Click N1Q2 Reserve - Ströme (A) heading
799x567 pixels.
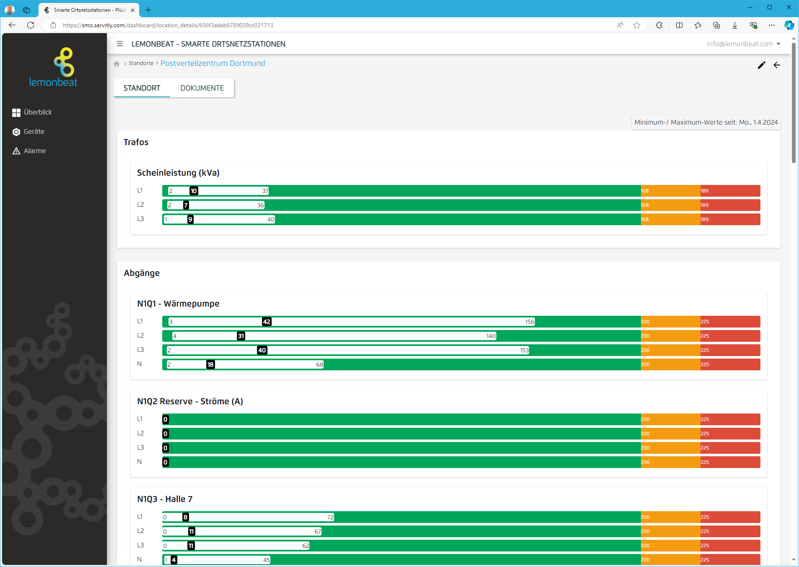pos(190,401)
